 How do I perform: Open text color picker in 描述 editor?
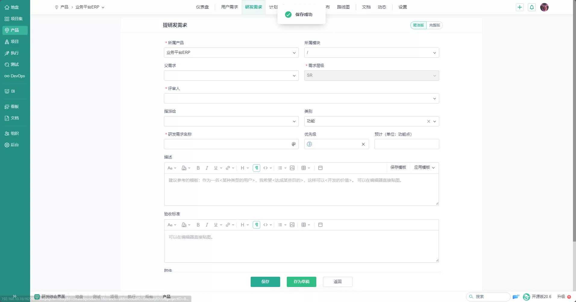click(x=186, y=168)
